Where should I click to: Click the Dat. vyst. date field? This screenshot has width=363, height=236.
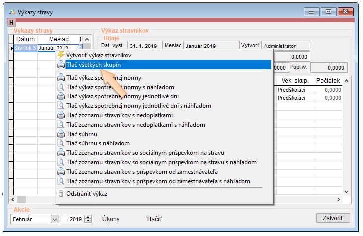tap(144, 46)
